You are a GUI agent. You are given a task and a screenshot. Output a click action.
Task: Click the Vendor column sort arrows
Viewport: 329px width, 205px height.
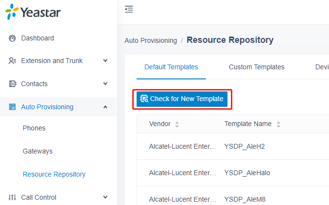(177, 124)
